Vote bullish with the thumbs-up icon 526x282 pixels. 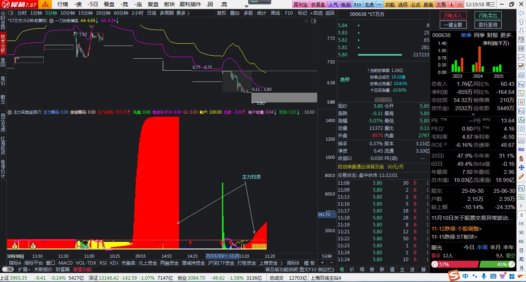pyautogui.click(x=435, y=265)
